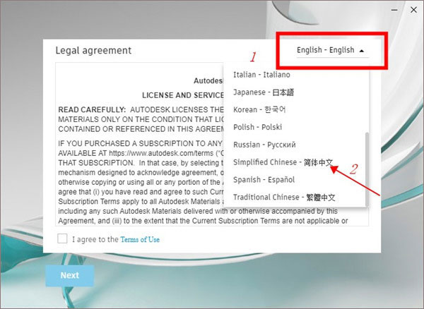Click the Next button
Screen dimensions: 424x309
pos(70,276)
